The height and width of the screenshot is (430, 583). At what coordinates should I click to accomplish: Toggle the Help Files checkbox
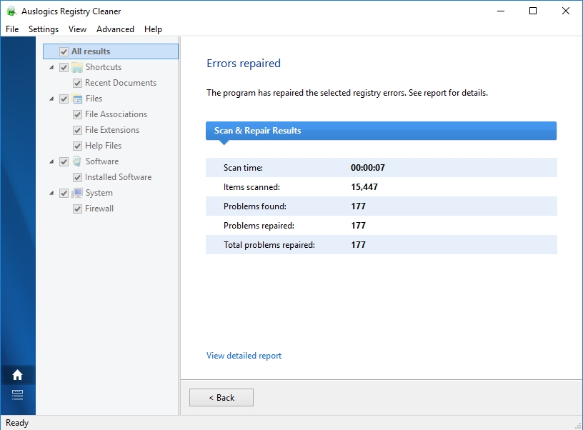point(77,146)
